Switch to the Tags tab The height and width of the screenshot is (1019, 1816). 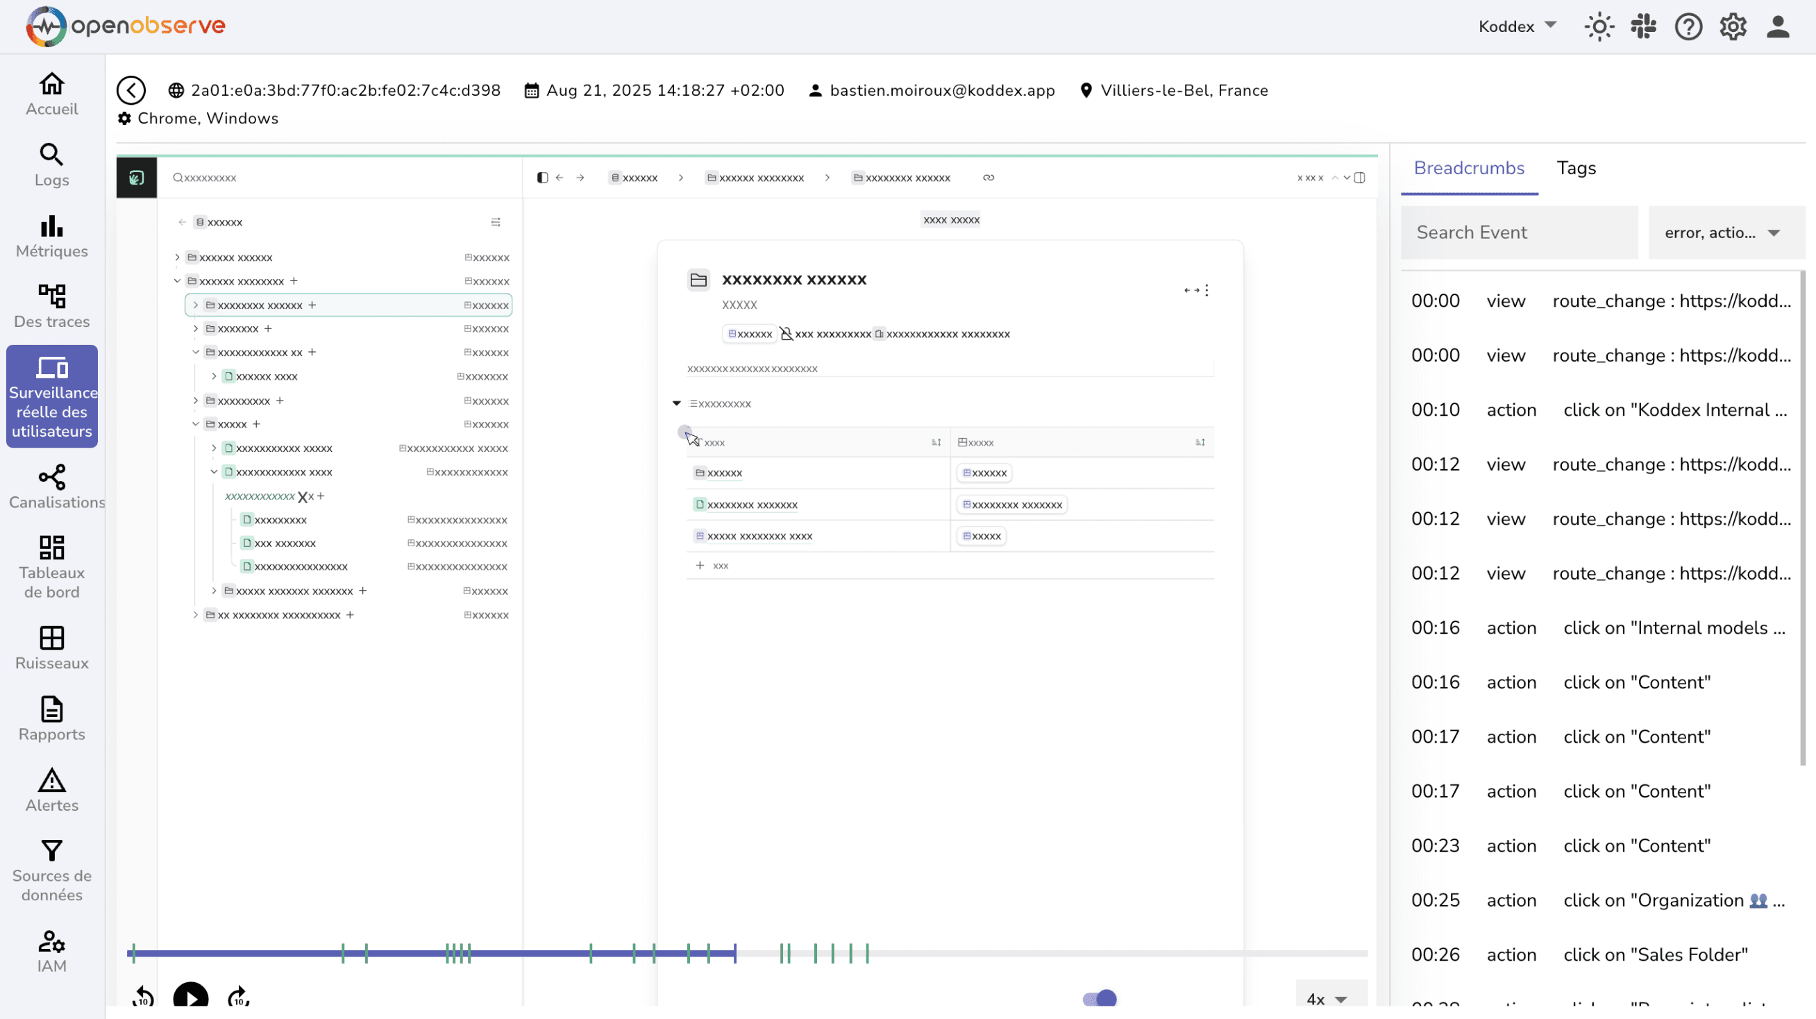(x=1576, y=168)
